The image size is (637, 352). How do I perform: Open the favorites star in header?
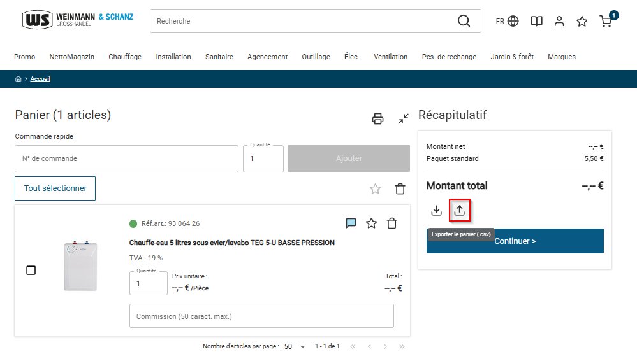coord(582,21)
